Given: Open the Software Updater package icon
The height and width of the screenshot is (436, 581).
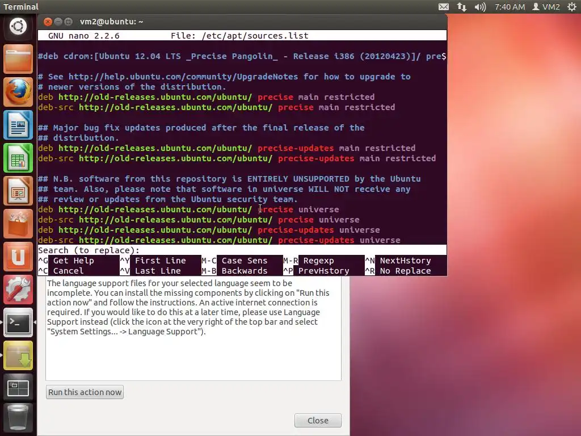Looking at the screenshot, I should [x=18, y=355].
